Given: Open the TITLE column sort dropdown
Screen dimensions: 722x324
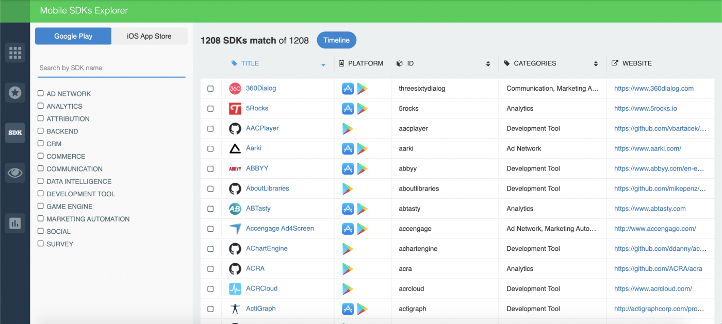Looking at the screenshot, I should coord(323,66).
